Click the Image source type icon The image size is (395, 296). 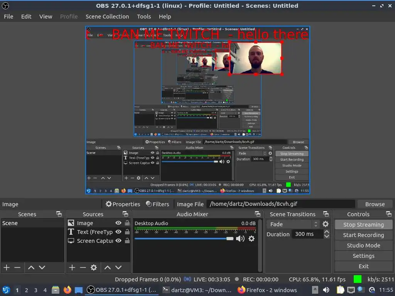click(x=71, y=223)
